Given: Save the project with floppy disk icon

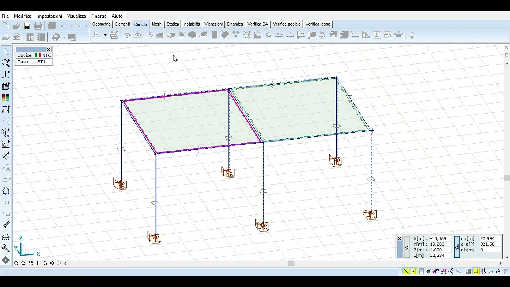Looking at the screenshot, I should pos(27,26).
